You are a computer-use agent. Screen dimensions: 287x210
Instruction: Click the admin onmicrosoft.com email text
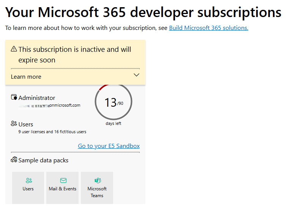click(x=49, y=105)
